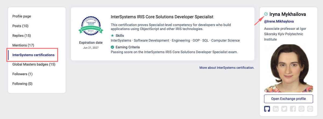The width and height of the screenshot is (323, 119).
Task: Click the verified checkmark beside Iryna Mykhailova
Action: [266, 14]
